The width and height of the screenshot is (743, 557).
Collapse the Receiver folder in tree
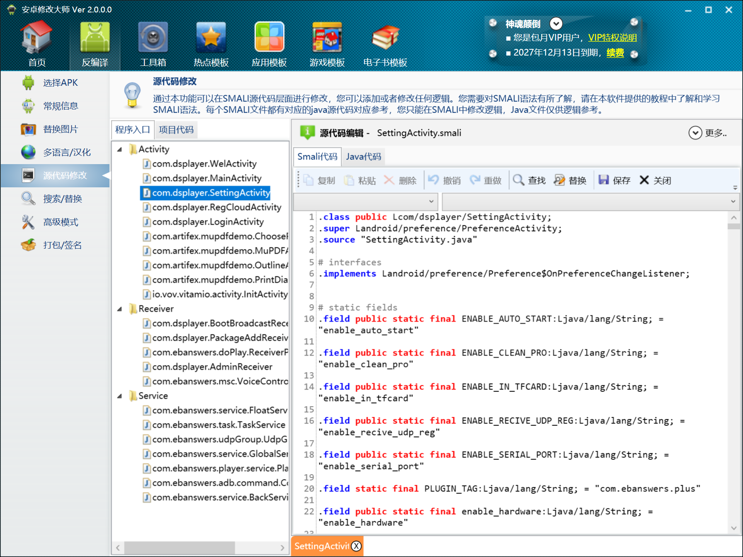(120, 309)
